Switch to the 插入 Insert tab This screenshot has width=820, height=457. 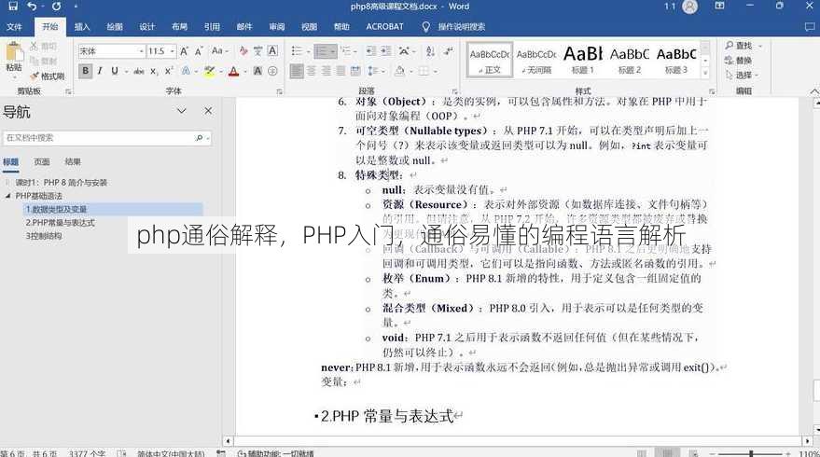pyautogui.click(x=82, y=27)
